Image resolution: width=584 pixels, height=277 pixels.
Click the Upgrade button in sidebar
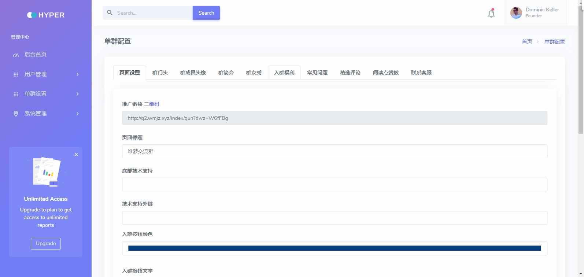46,243
